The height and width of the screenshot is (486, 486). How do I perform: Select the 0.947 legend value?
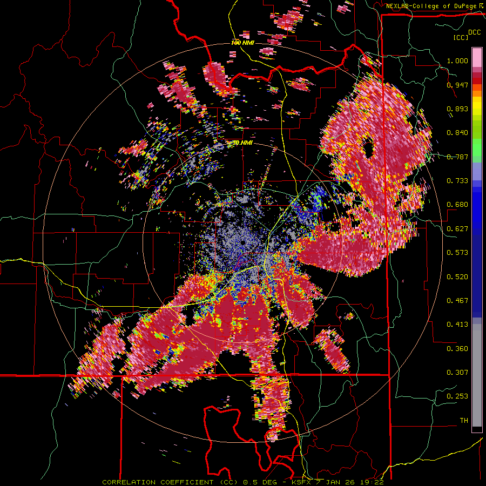click(x=457, y=85)
